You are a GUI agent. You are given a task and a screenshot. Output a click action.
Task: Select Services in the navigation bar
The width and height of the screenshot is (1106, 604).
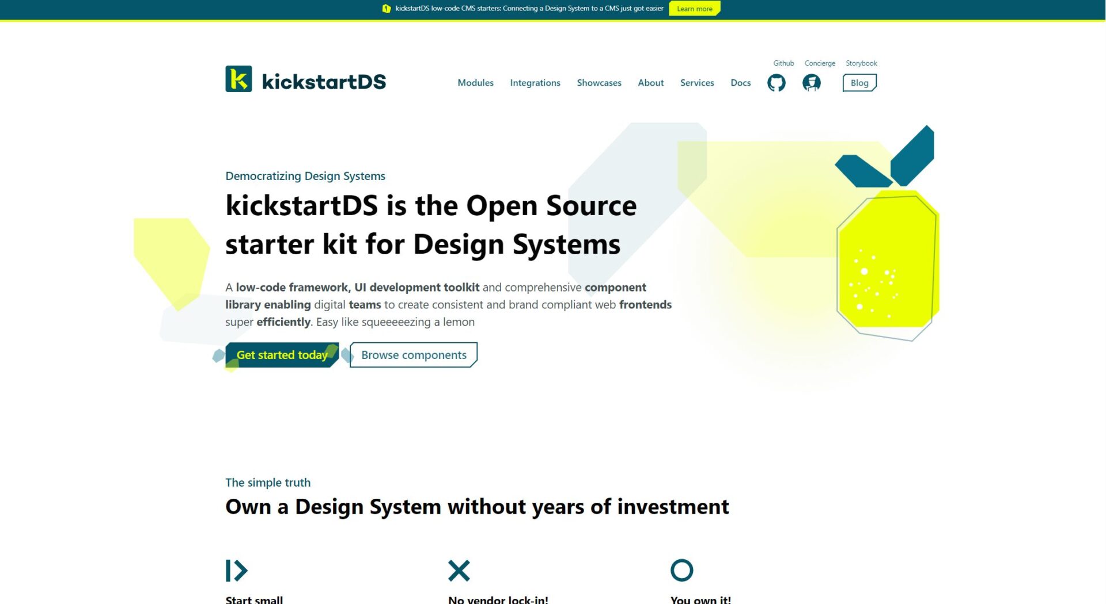point(696,83)
